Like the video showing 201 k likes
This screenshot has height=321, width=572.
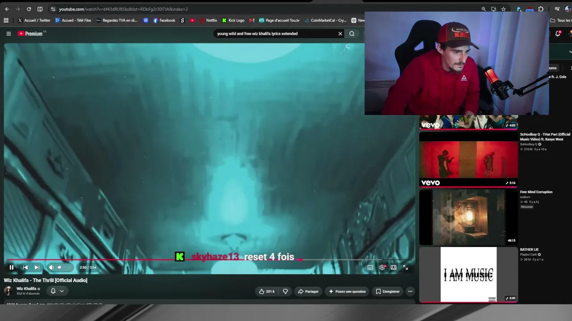tap(267, 292)
